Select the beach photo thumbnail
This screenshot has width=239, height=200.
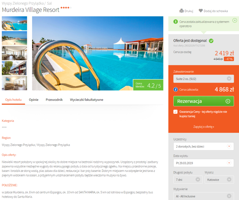click(x=15, y=38)
